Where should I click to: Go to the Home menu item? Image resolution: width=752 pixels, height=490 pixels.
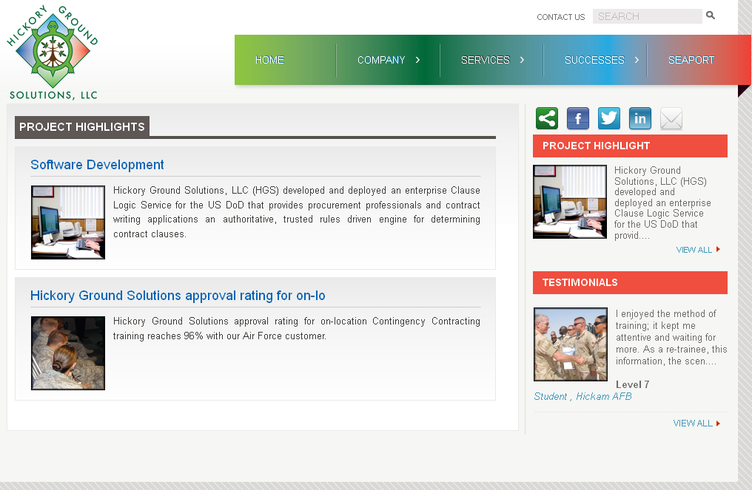pyautogui.click(x=269, y=60)
